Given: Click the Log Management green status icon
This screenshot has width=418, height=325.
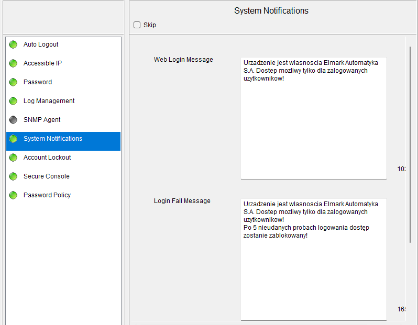Looking at the screenshot, I should pos(13,101).
